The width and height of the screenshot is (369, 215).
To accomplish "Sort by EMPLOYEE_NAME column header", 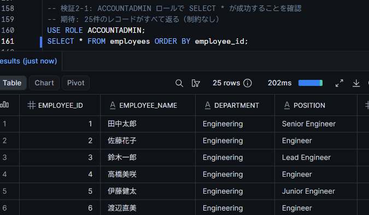I will (x=148, y=105).
